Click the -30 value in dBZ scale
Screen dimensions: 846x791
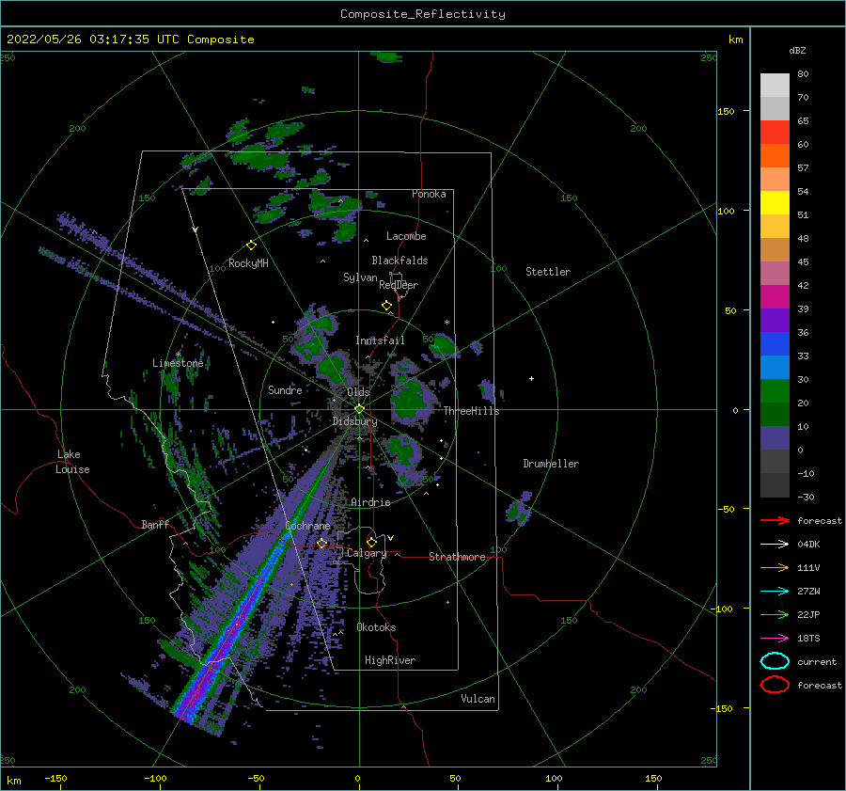(806, 497)
